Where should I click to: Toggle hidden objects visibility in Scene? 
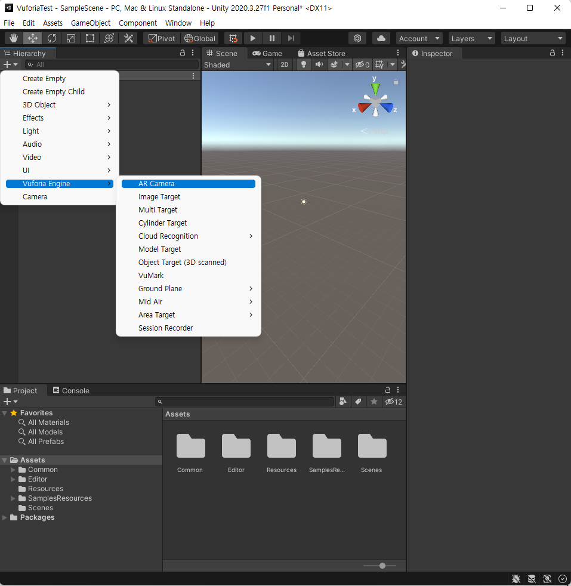click(x=362, y=64)
